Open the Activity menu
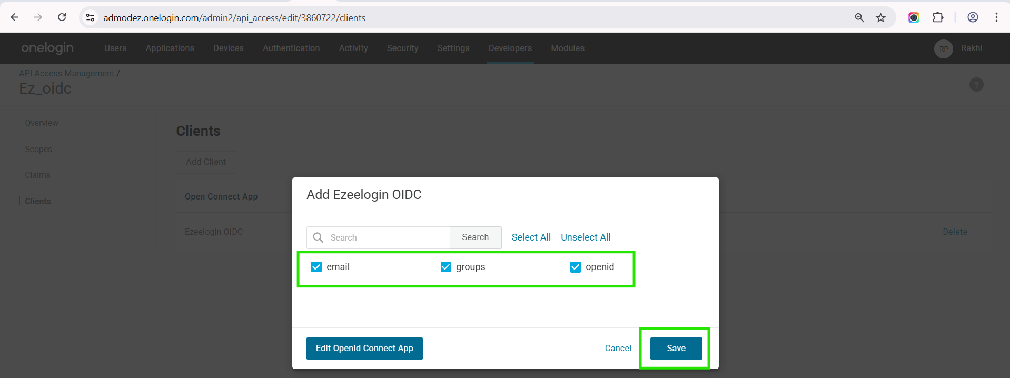This screenshot has width=1010, height=378. [353, 48]
